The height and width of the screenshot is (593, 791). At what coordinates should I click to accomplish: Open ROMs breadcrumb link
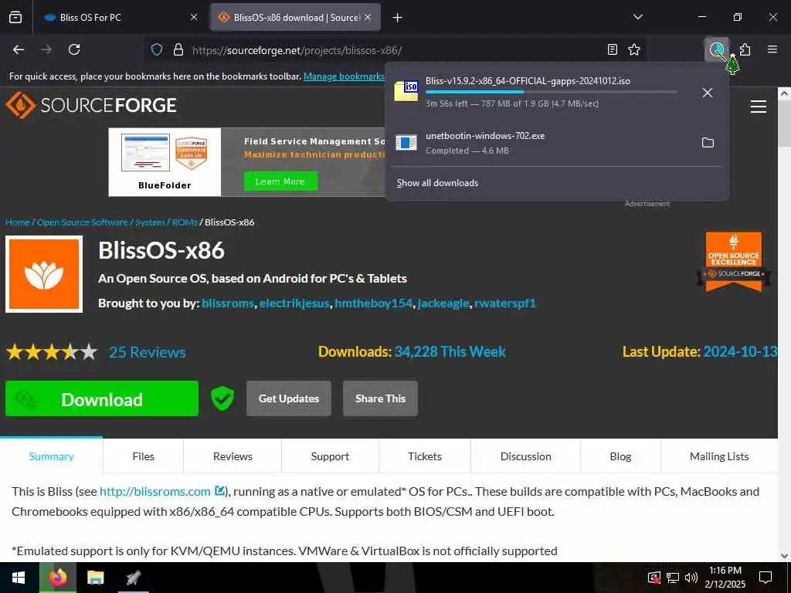click(x=185, y=222)
